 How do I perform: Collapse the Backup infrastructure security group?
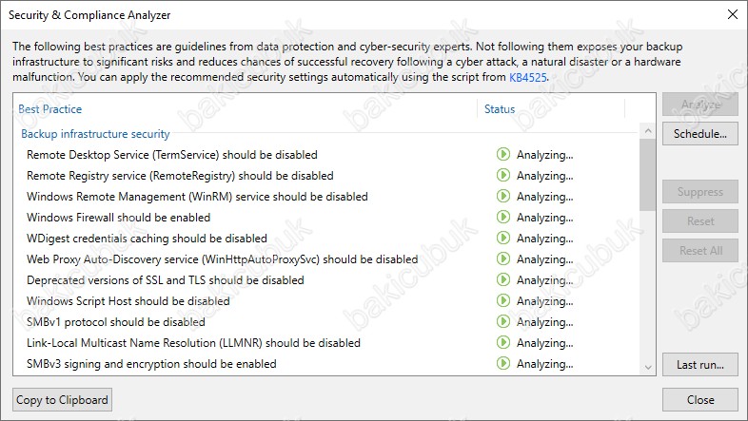click(95, 134)
